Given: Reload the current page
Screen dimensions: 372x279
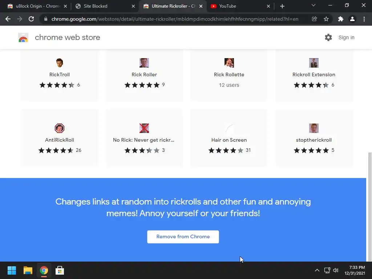Looking at the screenshot, I should (31, 19).
